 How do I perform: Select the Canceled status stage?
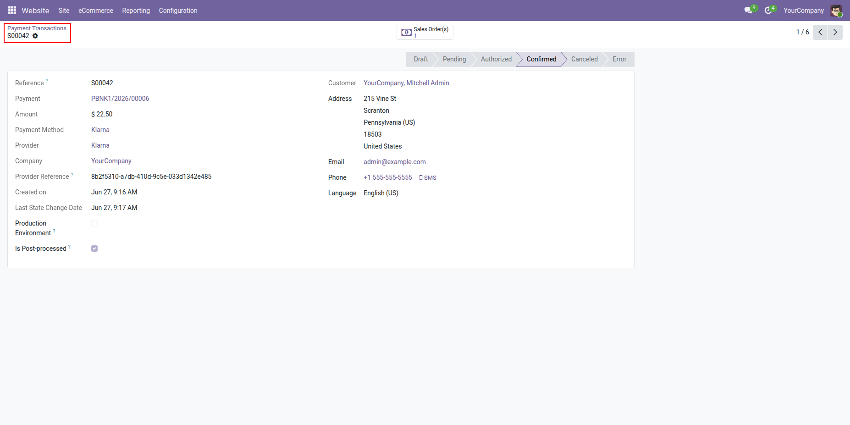coord(584,59)
